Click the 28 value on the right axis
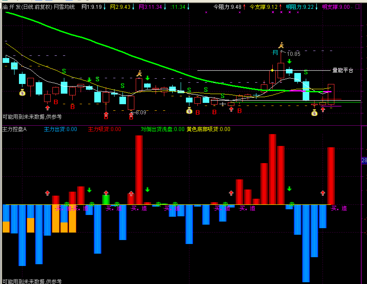The width and height of the screenshot is (367, 284). tap(364, 160)
